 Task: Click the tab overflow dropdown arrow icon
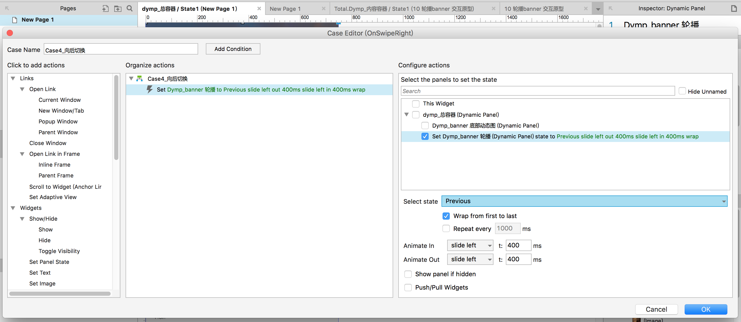tap(598, 9)
